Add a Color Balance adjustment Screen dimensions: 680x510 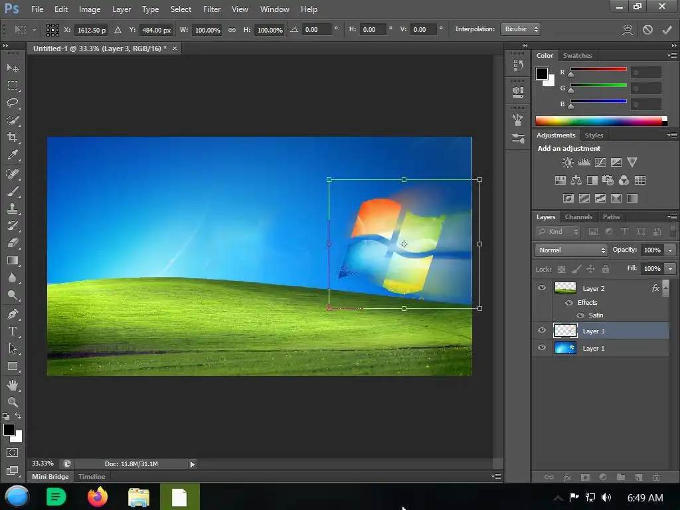(x=576, y=181)
